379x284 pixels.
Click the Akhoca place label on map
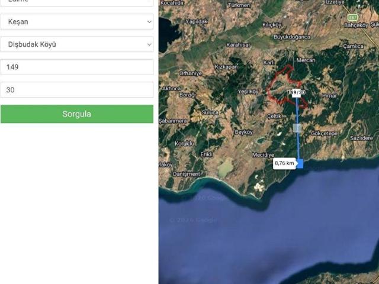click(171, 89)
